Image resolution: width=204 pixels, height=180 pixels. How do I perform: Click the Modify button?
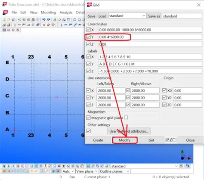pyautogui.click(x=124, y=140)
